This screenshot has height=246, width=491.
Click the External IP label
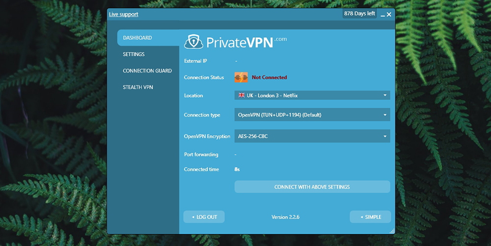point(195,61)
